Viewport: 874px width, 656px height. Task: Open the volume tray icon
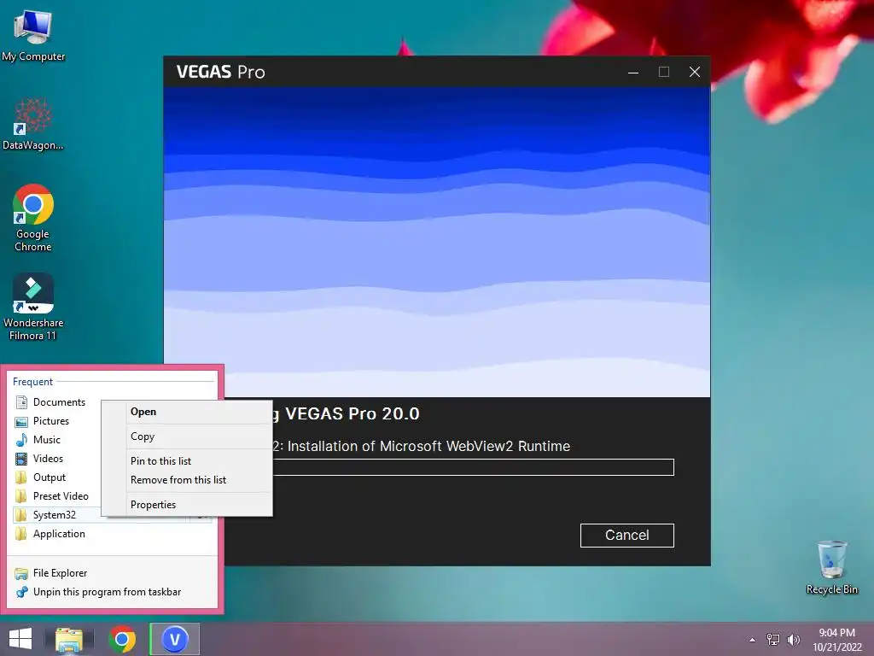[x=794, y=640]
